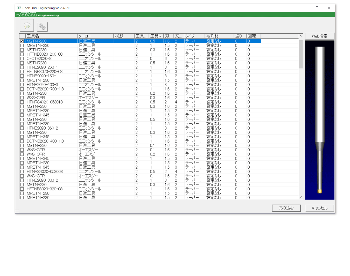Viewport: 350px width, 276px height.
Task: Select checkbox beside HTNRS4020-053018
Action: pyautogui.click(x=22, y=102)
